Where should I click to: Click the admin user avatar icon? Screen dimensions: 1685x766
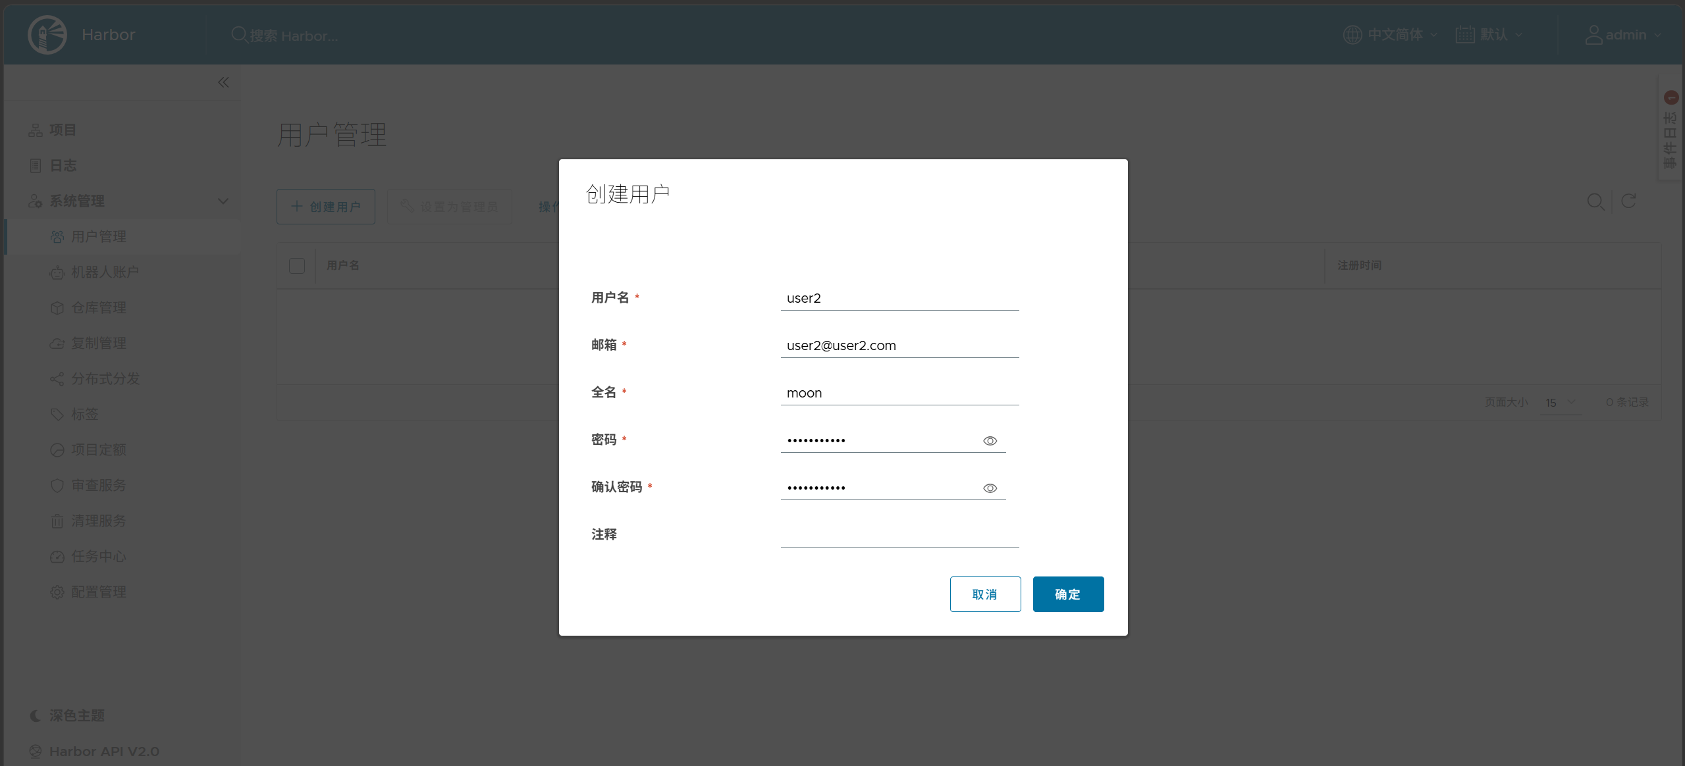click(x=1593, y=34)
